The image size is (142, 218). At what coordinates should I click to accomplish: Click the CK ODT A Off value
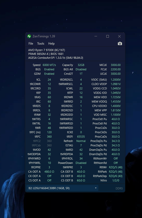[49, 176]
